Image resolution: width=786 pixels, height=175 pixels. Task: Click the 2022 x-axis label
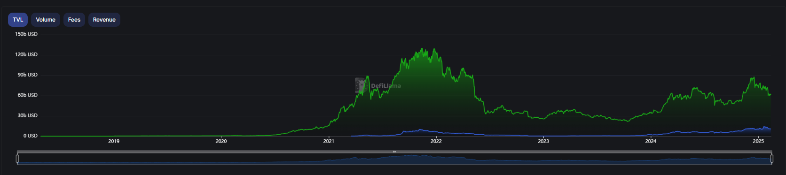pos(436,141)
